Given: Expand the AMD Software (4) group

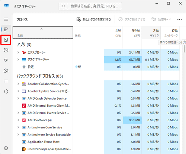Looking at the screenshot, I should (x=18, y=120).
